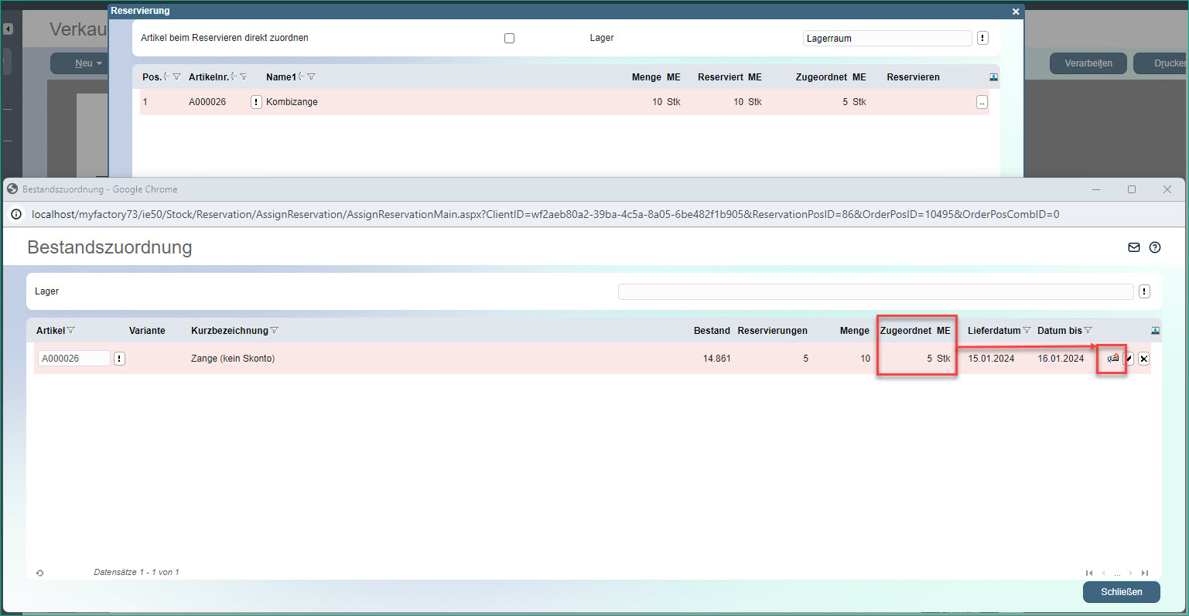Image resolution: width=1189 pixels, height=616 pixels.
Task: Click the filter icon beside Pos. in Reservierung
Action: [x=177, y=77]
